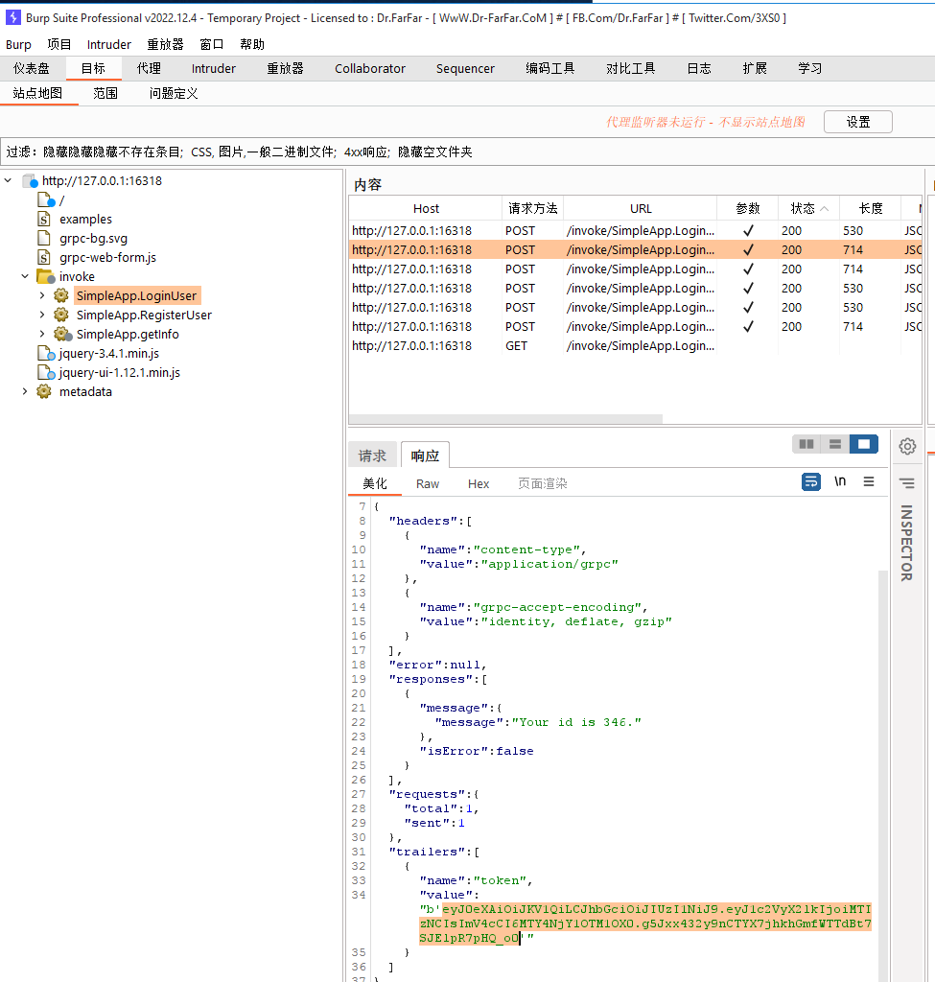Click the Inspector settings gear icon
Screen dimensions: 935x982
coord(907,446)
